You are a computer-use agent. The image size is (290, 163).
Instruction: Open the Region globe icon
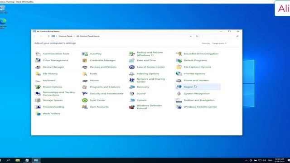tap(179, 87)
